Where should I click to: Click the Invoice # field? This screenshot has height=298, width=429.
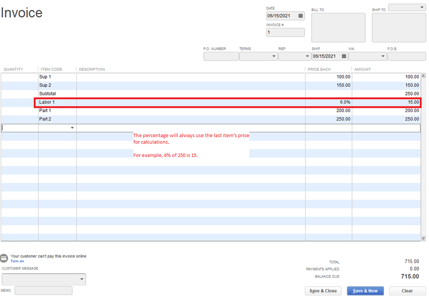pyautogui.click(x=286, y=32)
